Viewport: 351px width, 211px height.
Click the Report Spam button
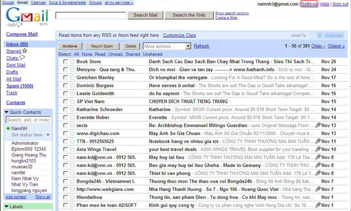tap(102, 46)
